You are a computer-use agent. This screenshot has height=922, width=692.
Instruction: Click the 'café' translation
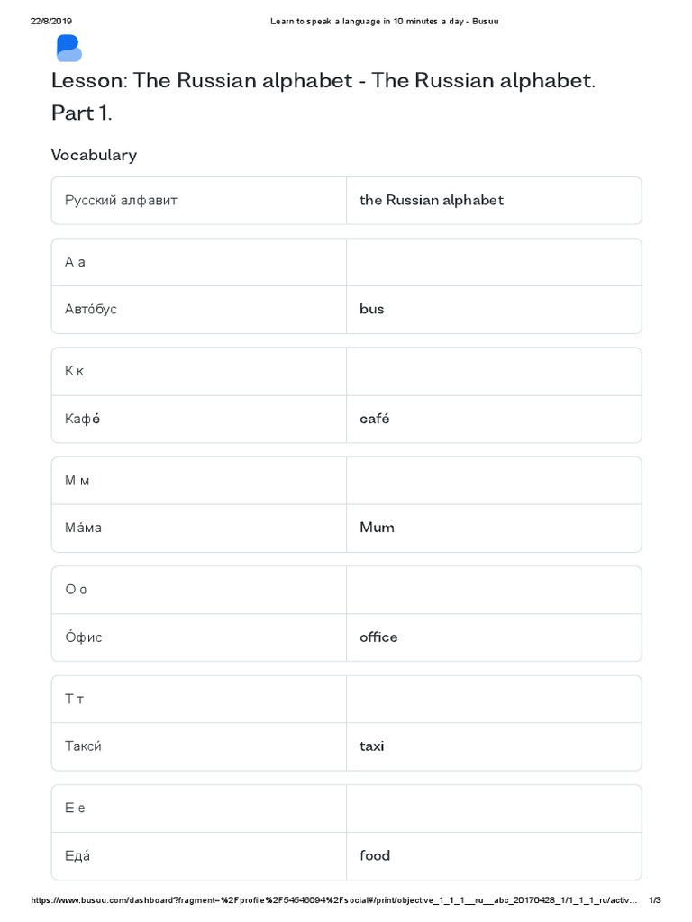tap(374, 419)
